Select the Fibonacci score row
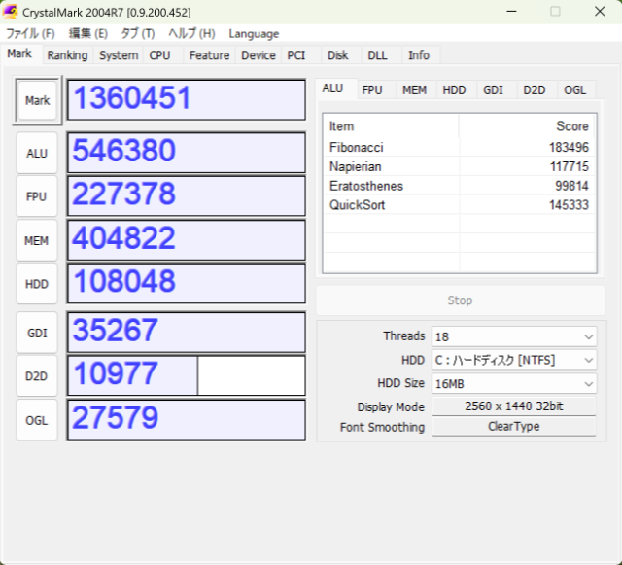 coord(459,147)
